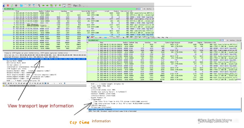This screenshot has width=244, height=128.
Task: Select the Hypertext Transfer Protocol row
Action: pos(165,109)
